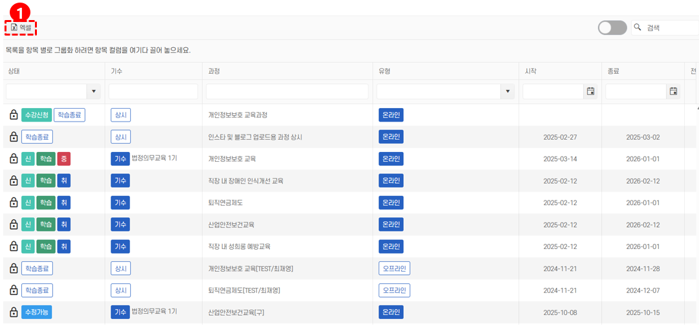Sort by the 기수 column header
Image resolution: width=699 pixels, height=326 pixels.
pyautogui.click(x=116, y=71)
